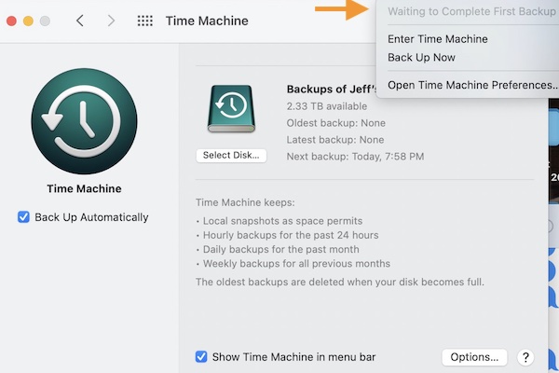Click the large Time Machine clock icon
Screen dimensions: 559x373
pyautogui.click(x=84, y=121)
